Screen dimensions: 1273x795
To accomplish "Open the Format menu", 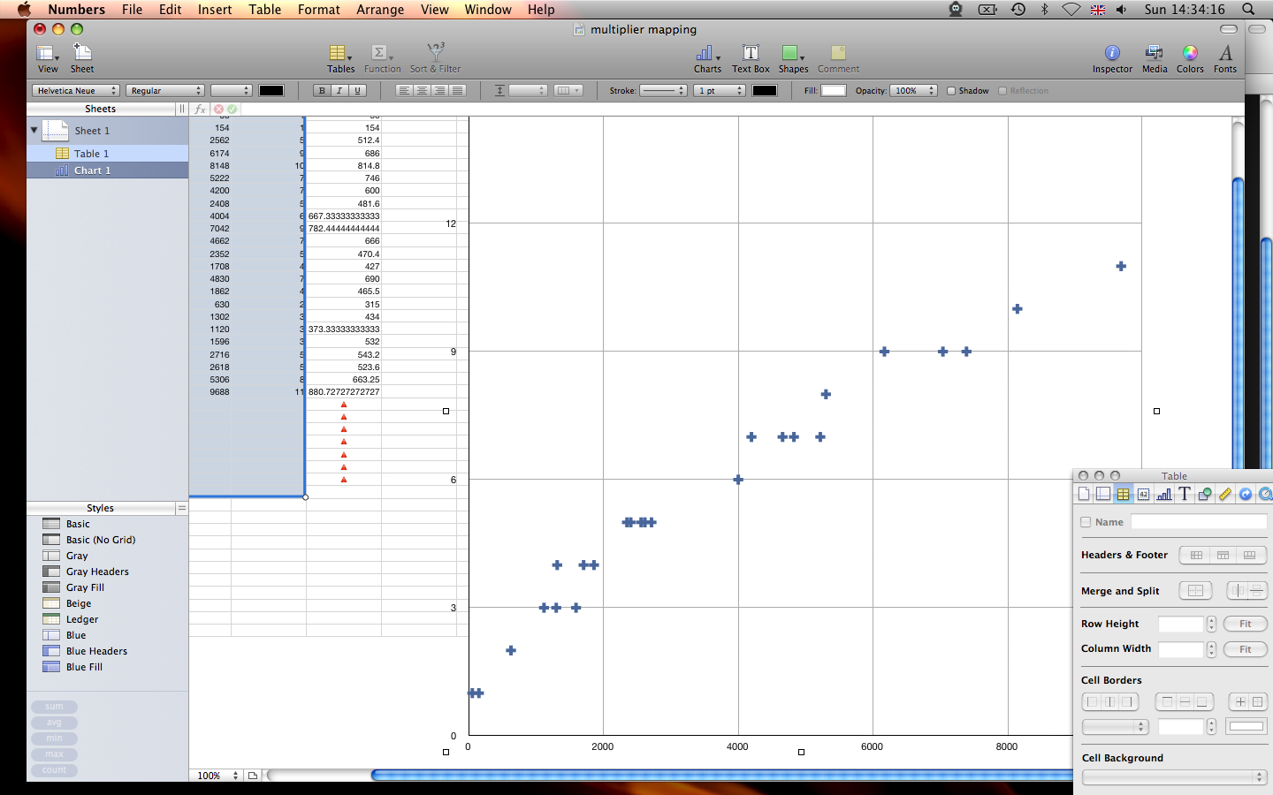I will pyautogui.click(x=318, y=10).
